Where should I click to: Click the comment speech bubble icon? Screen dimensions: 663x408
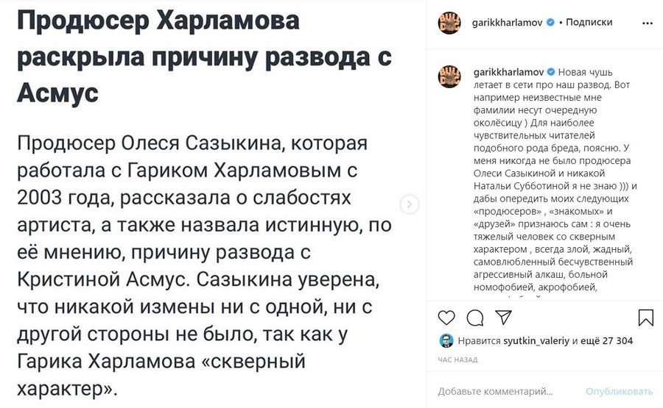(475, 318)
